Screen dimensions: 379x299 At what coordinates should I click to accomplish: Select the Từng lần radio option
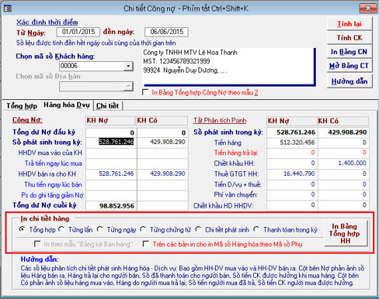tap(61, 229)
